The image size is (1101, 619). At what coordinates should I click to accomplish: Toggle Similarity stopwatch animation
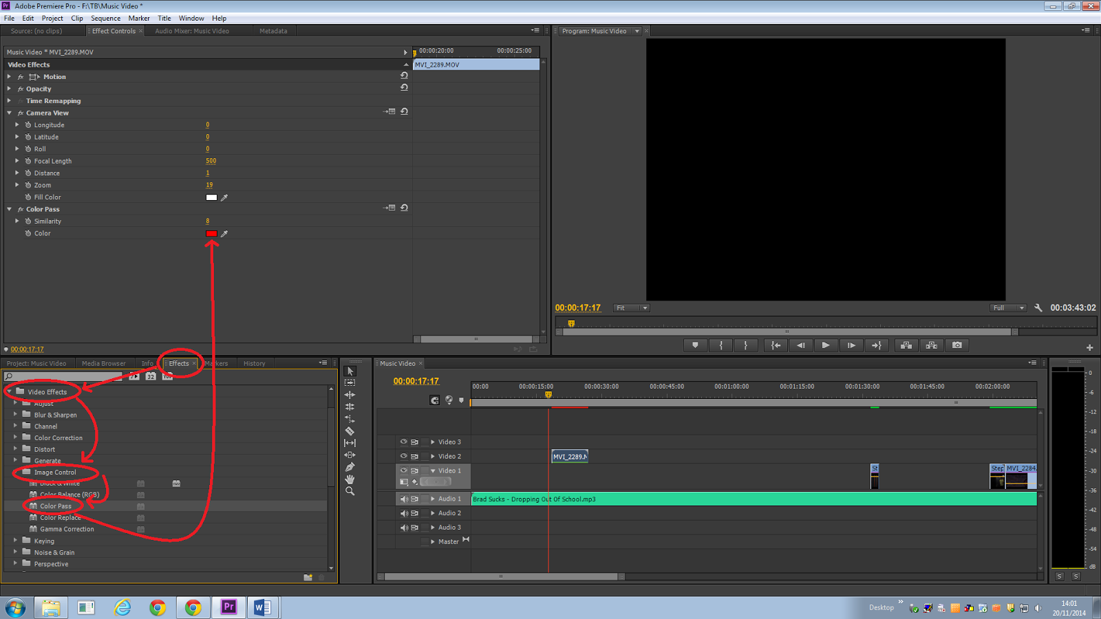28,221
